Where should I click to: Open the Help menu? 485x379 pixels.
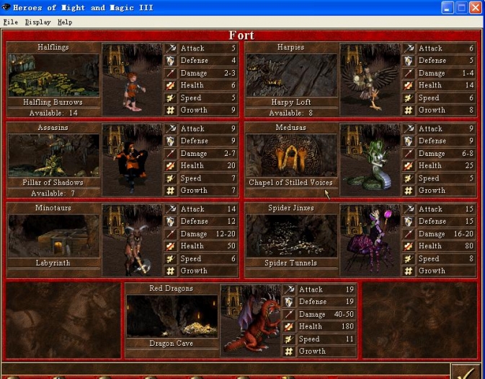tap(65, 22)
